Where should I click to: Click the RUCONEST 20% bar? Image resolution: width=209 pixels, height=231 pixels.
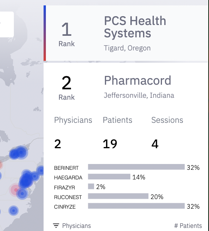(118, 196)
